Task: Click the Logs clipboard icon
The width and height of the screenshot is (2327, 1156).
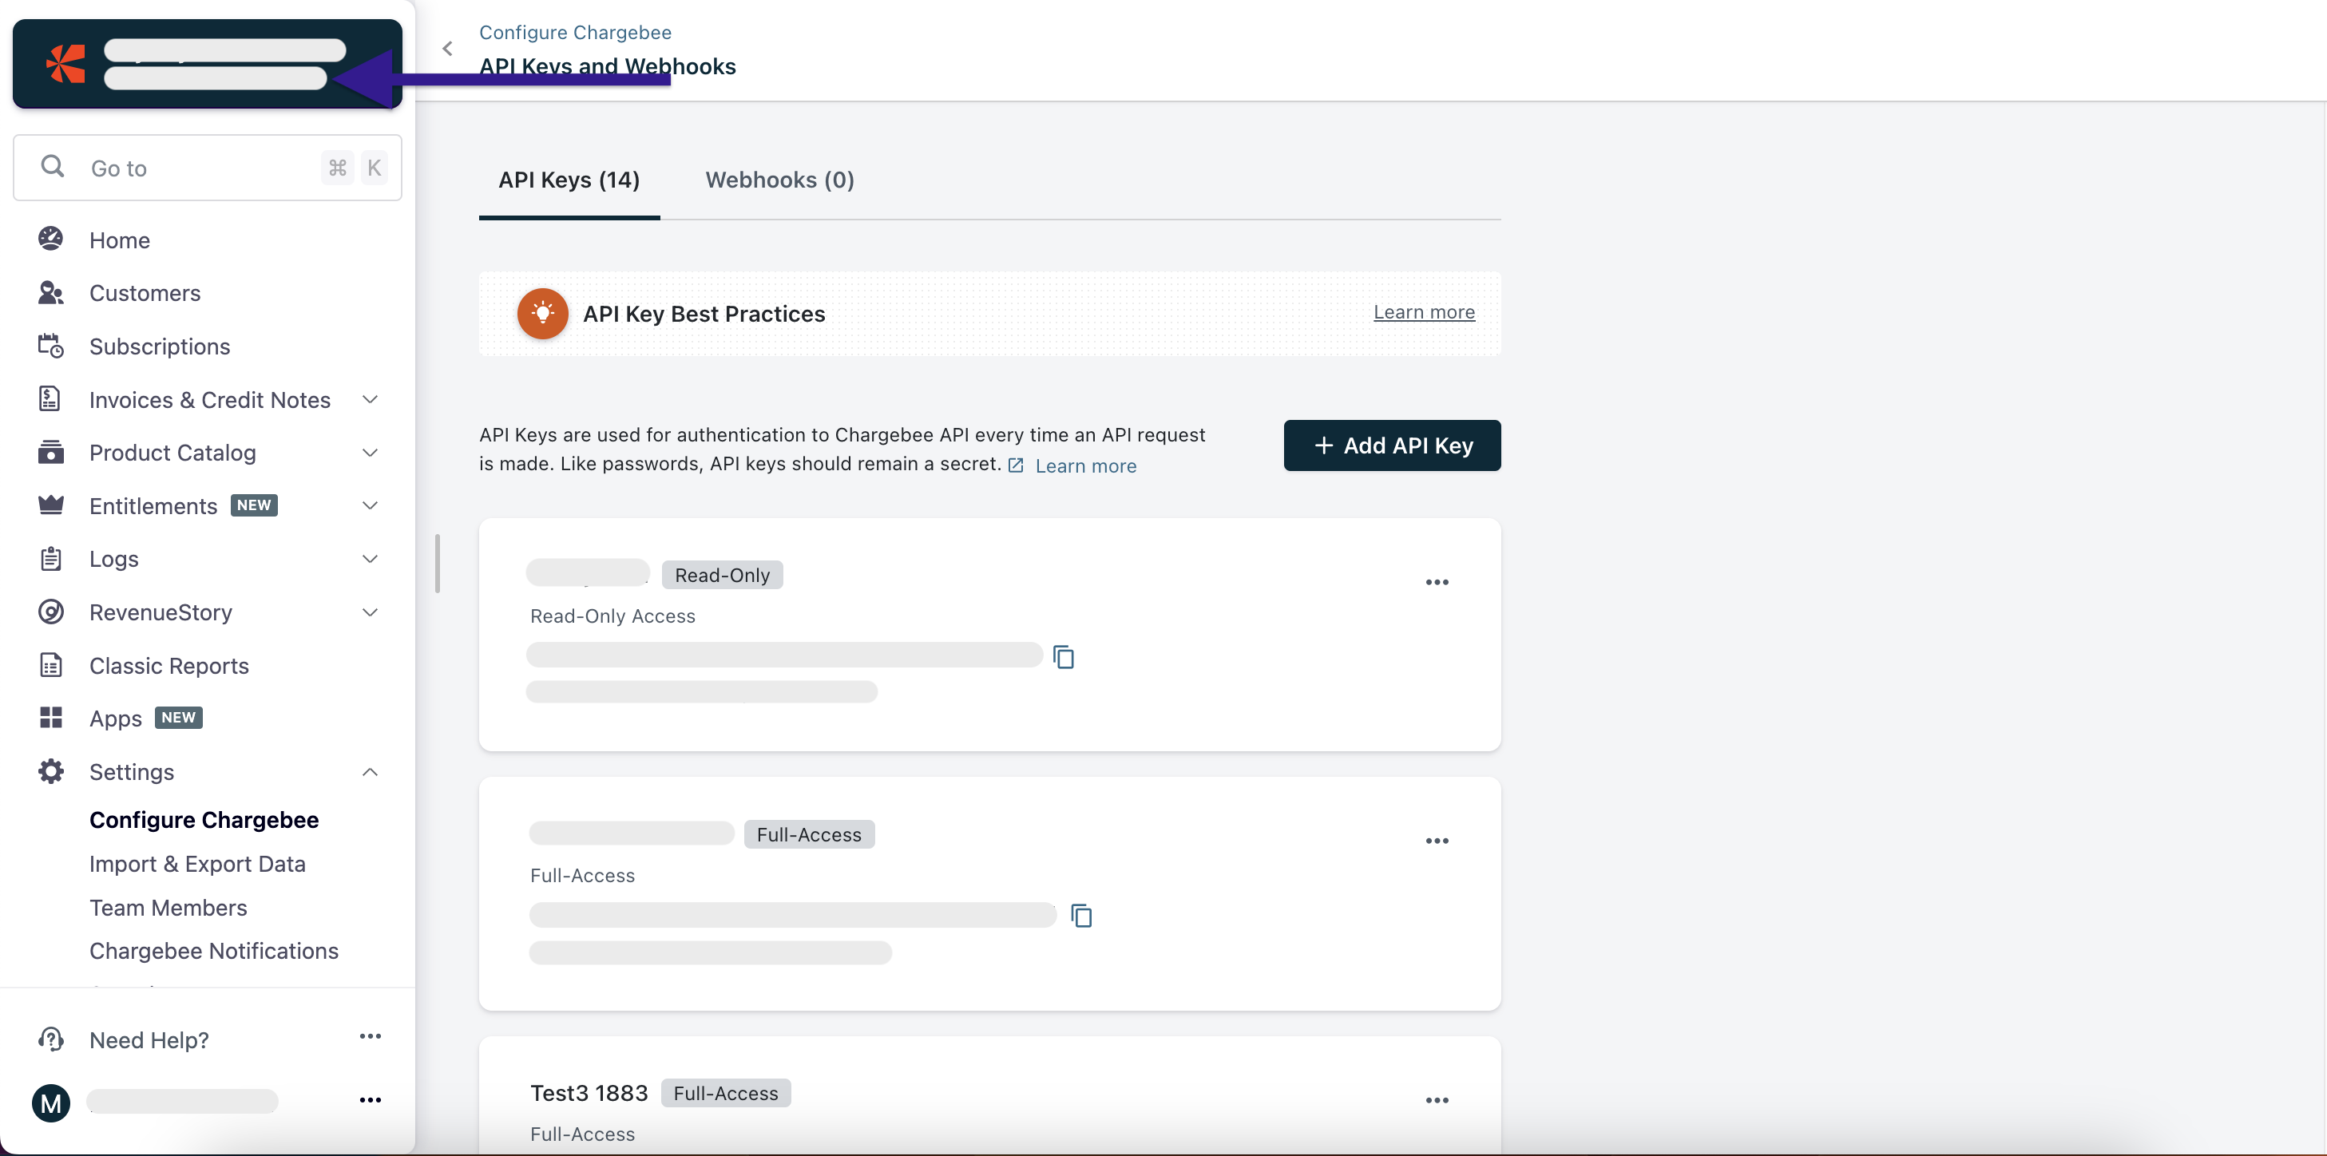Action: pyautogui.click(x=50, y=558)
